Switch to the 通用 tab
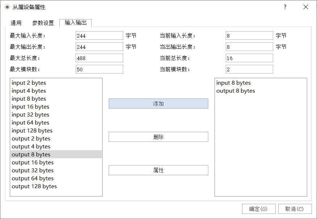This screenshot has width=317, height=219. (x=16, y=23)
